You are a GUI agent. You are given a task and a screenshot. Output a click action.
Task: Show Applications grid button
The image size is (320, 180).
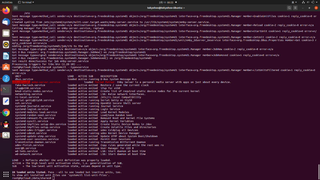[x=6, y=174]
